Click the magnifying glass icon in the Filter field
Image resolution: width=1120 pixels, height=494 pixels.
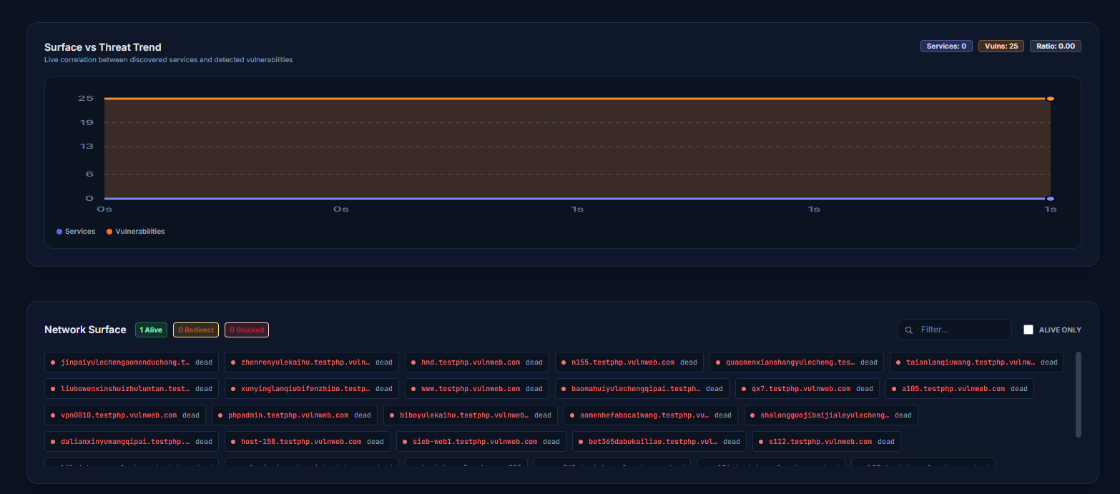coord(909,330)
